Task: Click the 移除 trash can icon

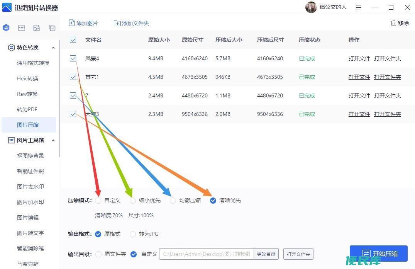Action: coord(393,23)
